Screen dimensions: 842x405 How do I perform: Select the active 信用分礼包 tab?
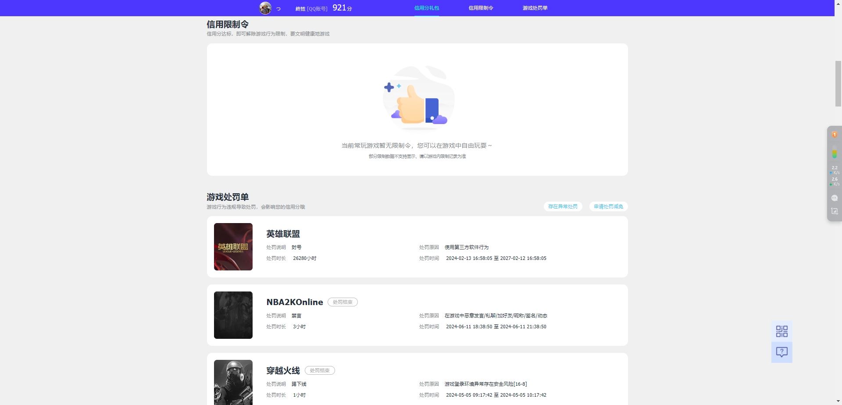pyautogui.click(x=426, y=8)
